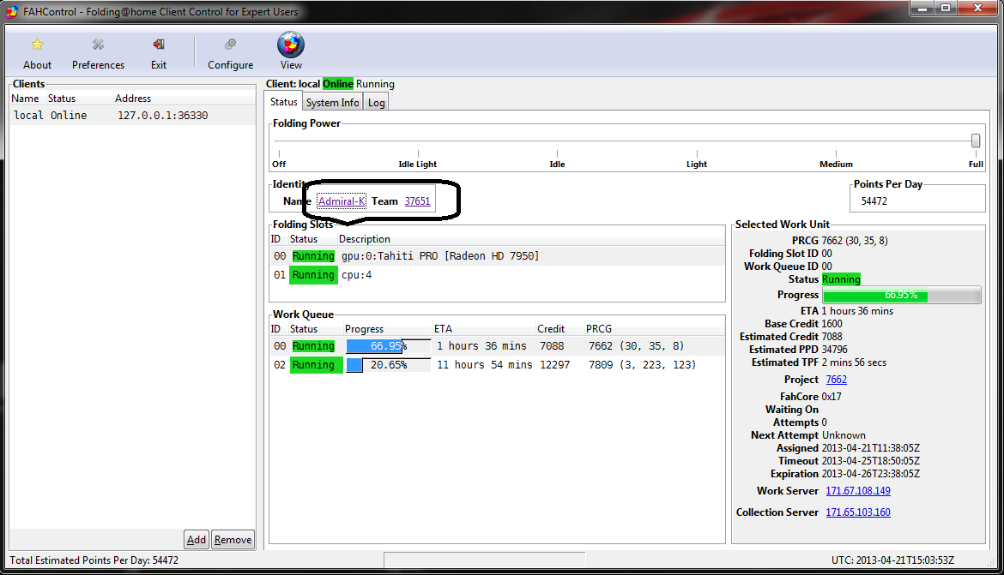Open the Configure wrench icon
Screen dimensions: 1004x575
[x=231, y=45]
